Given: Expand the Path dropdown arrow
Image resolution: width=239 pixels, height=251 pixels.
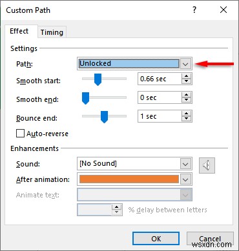Looking at the screenshot, I should click(x=185, y=64).
